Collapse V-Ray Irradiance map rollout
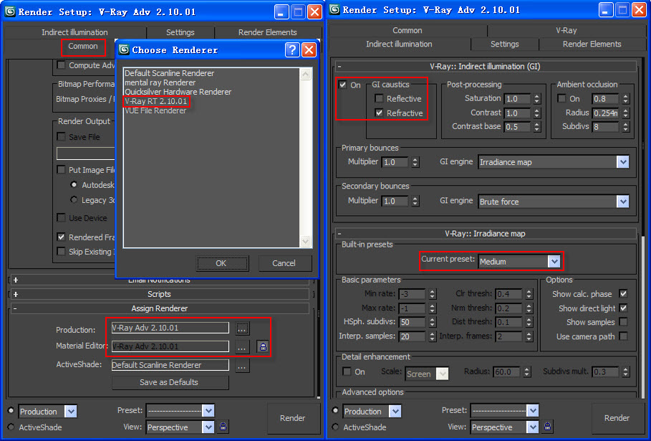Screen dimensions: 651x441 tap(485, 234)
